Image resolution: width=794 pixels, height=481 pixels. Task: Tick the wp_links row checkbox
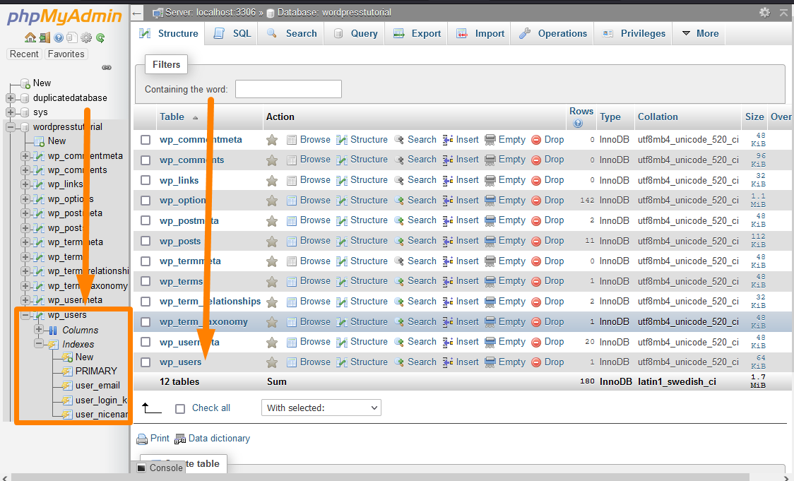tap(146, 180)
